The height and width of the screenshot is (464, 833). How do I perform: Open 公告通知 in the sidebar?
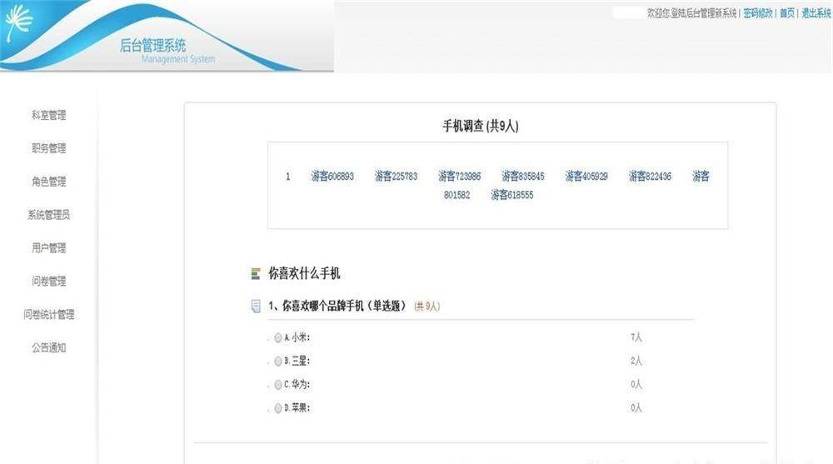49,347
